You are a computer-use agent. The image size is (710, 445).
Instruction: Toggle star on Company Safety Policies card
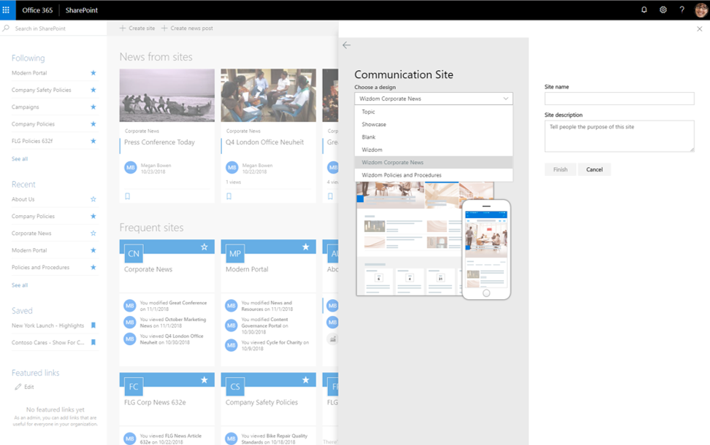click(305, 380)
